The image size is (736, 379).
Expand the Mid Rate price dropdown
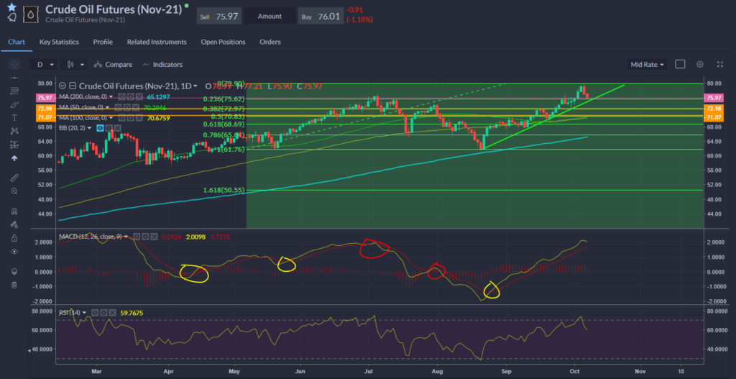(647, 65)
